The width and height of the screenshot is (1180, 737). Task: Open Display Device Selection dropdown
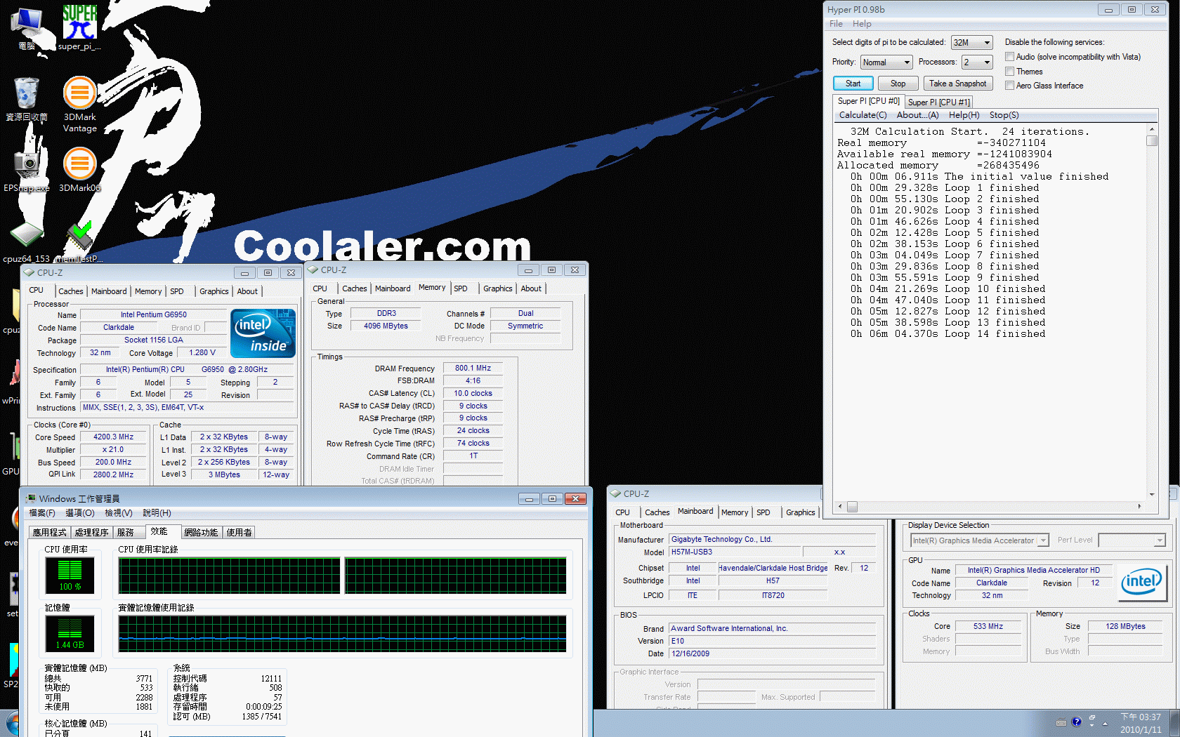[979, 540]
